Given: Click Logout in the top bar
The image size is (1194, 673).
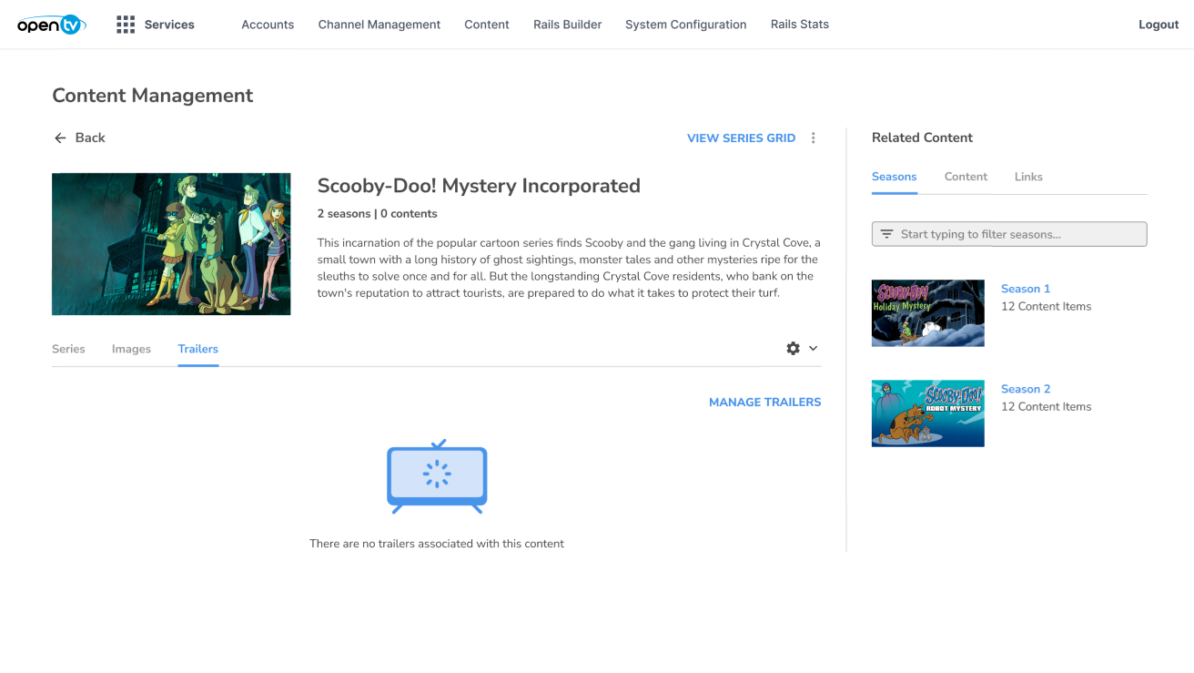Looking at the screenshot, I should [1159, 25].
